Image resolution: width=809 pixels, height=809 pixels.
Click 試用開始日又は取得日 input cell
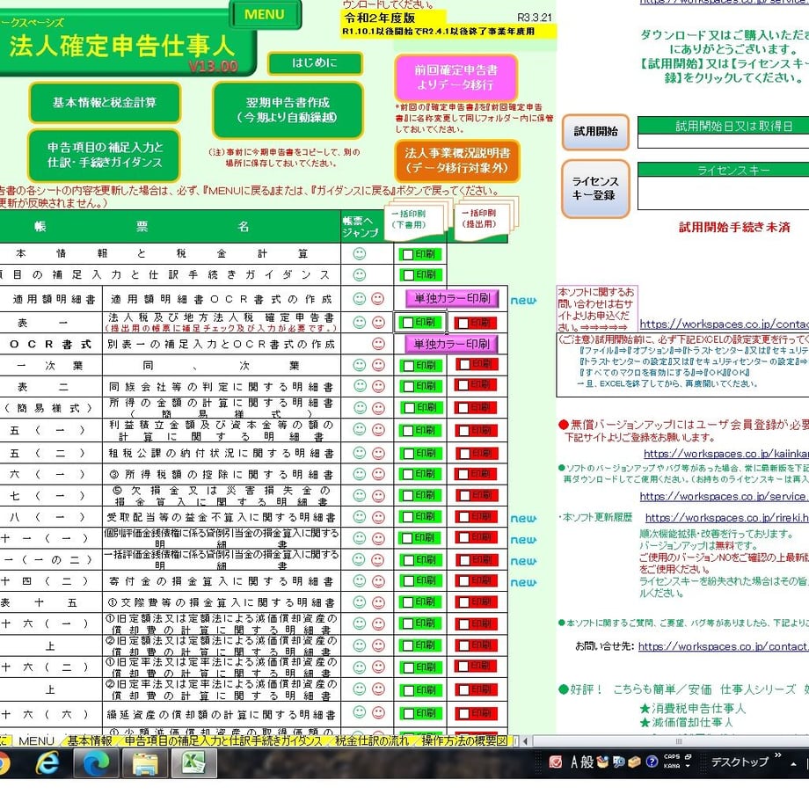[x=723, y=142]
